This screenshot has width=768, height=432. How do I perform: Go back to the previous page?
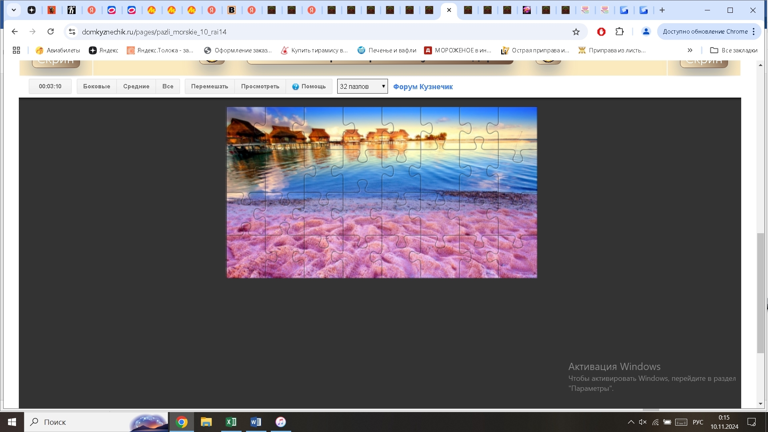coord(15,32)
